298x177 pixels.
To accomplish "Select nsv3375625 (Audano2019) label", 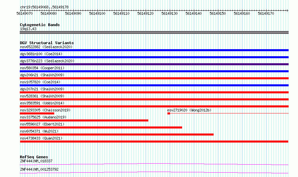I will tap(43, 117).
